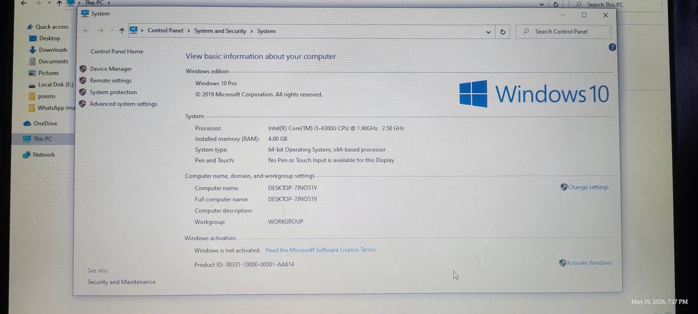Open Device Manager from the left panel

(x=110, y=69)
